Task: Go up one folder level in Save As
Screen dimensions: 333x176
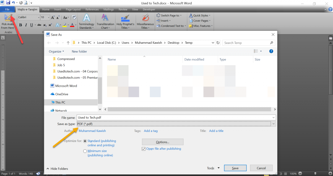Action: (68, 43)
